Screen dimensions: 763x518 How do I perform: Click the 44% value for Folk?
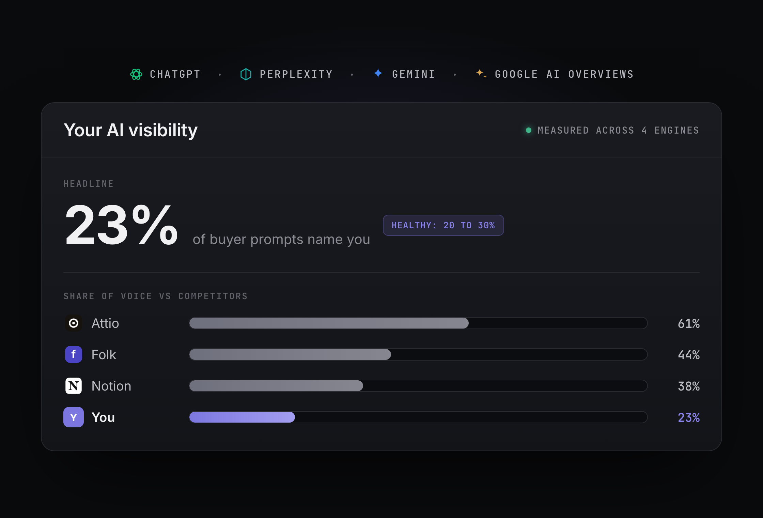689,355
